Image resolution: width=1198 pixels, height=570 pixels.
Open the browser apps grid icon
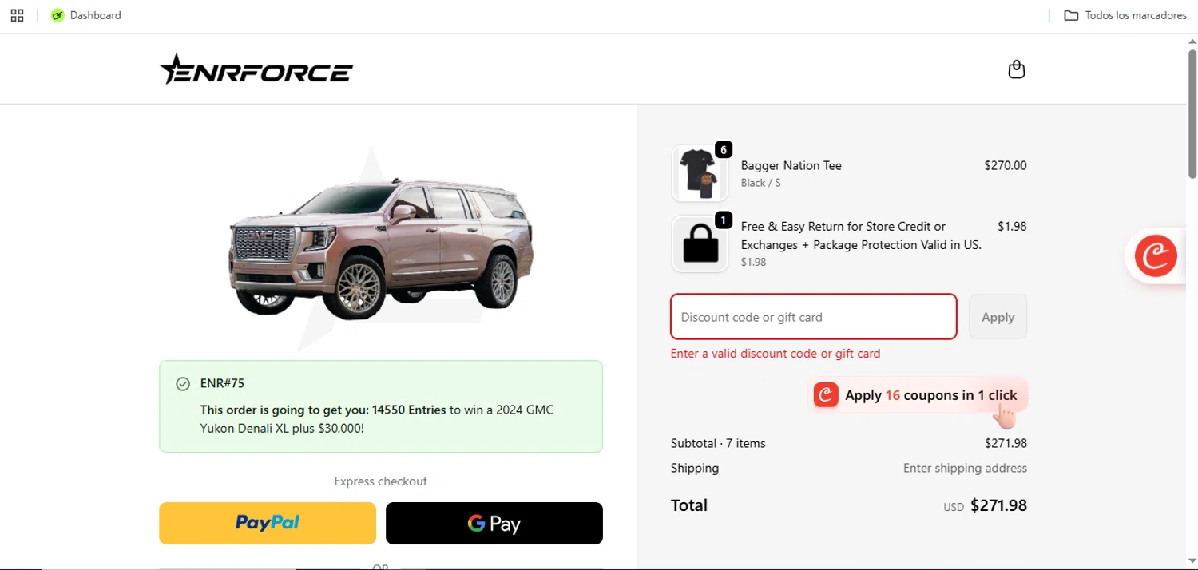click(x=17, y=15)
